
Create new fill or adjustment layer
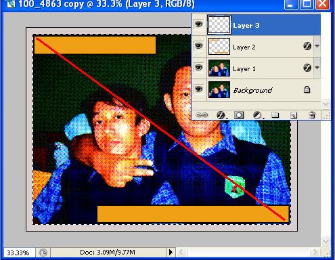(x=258, y=115)
